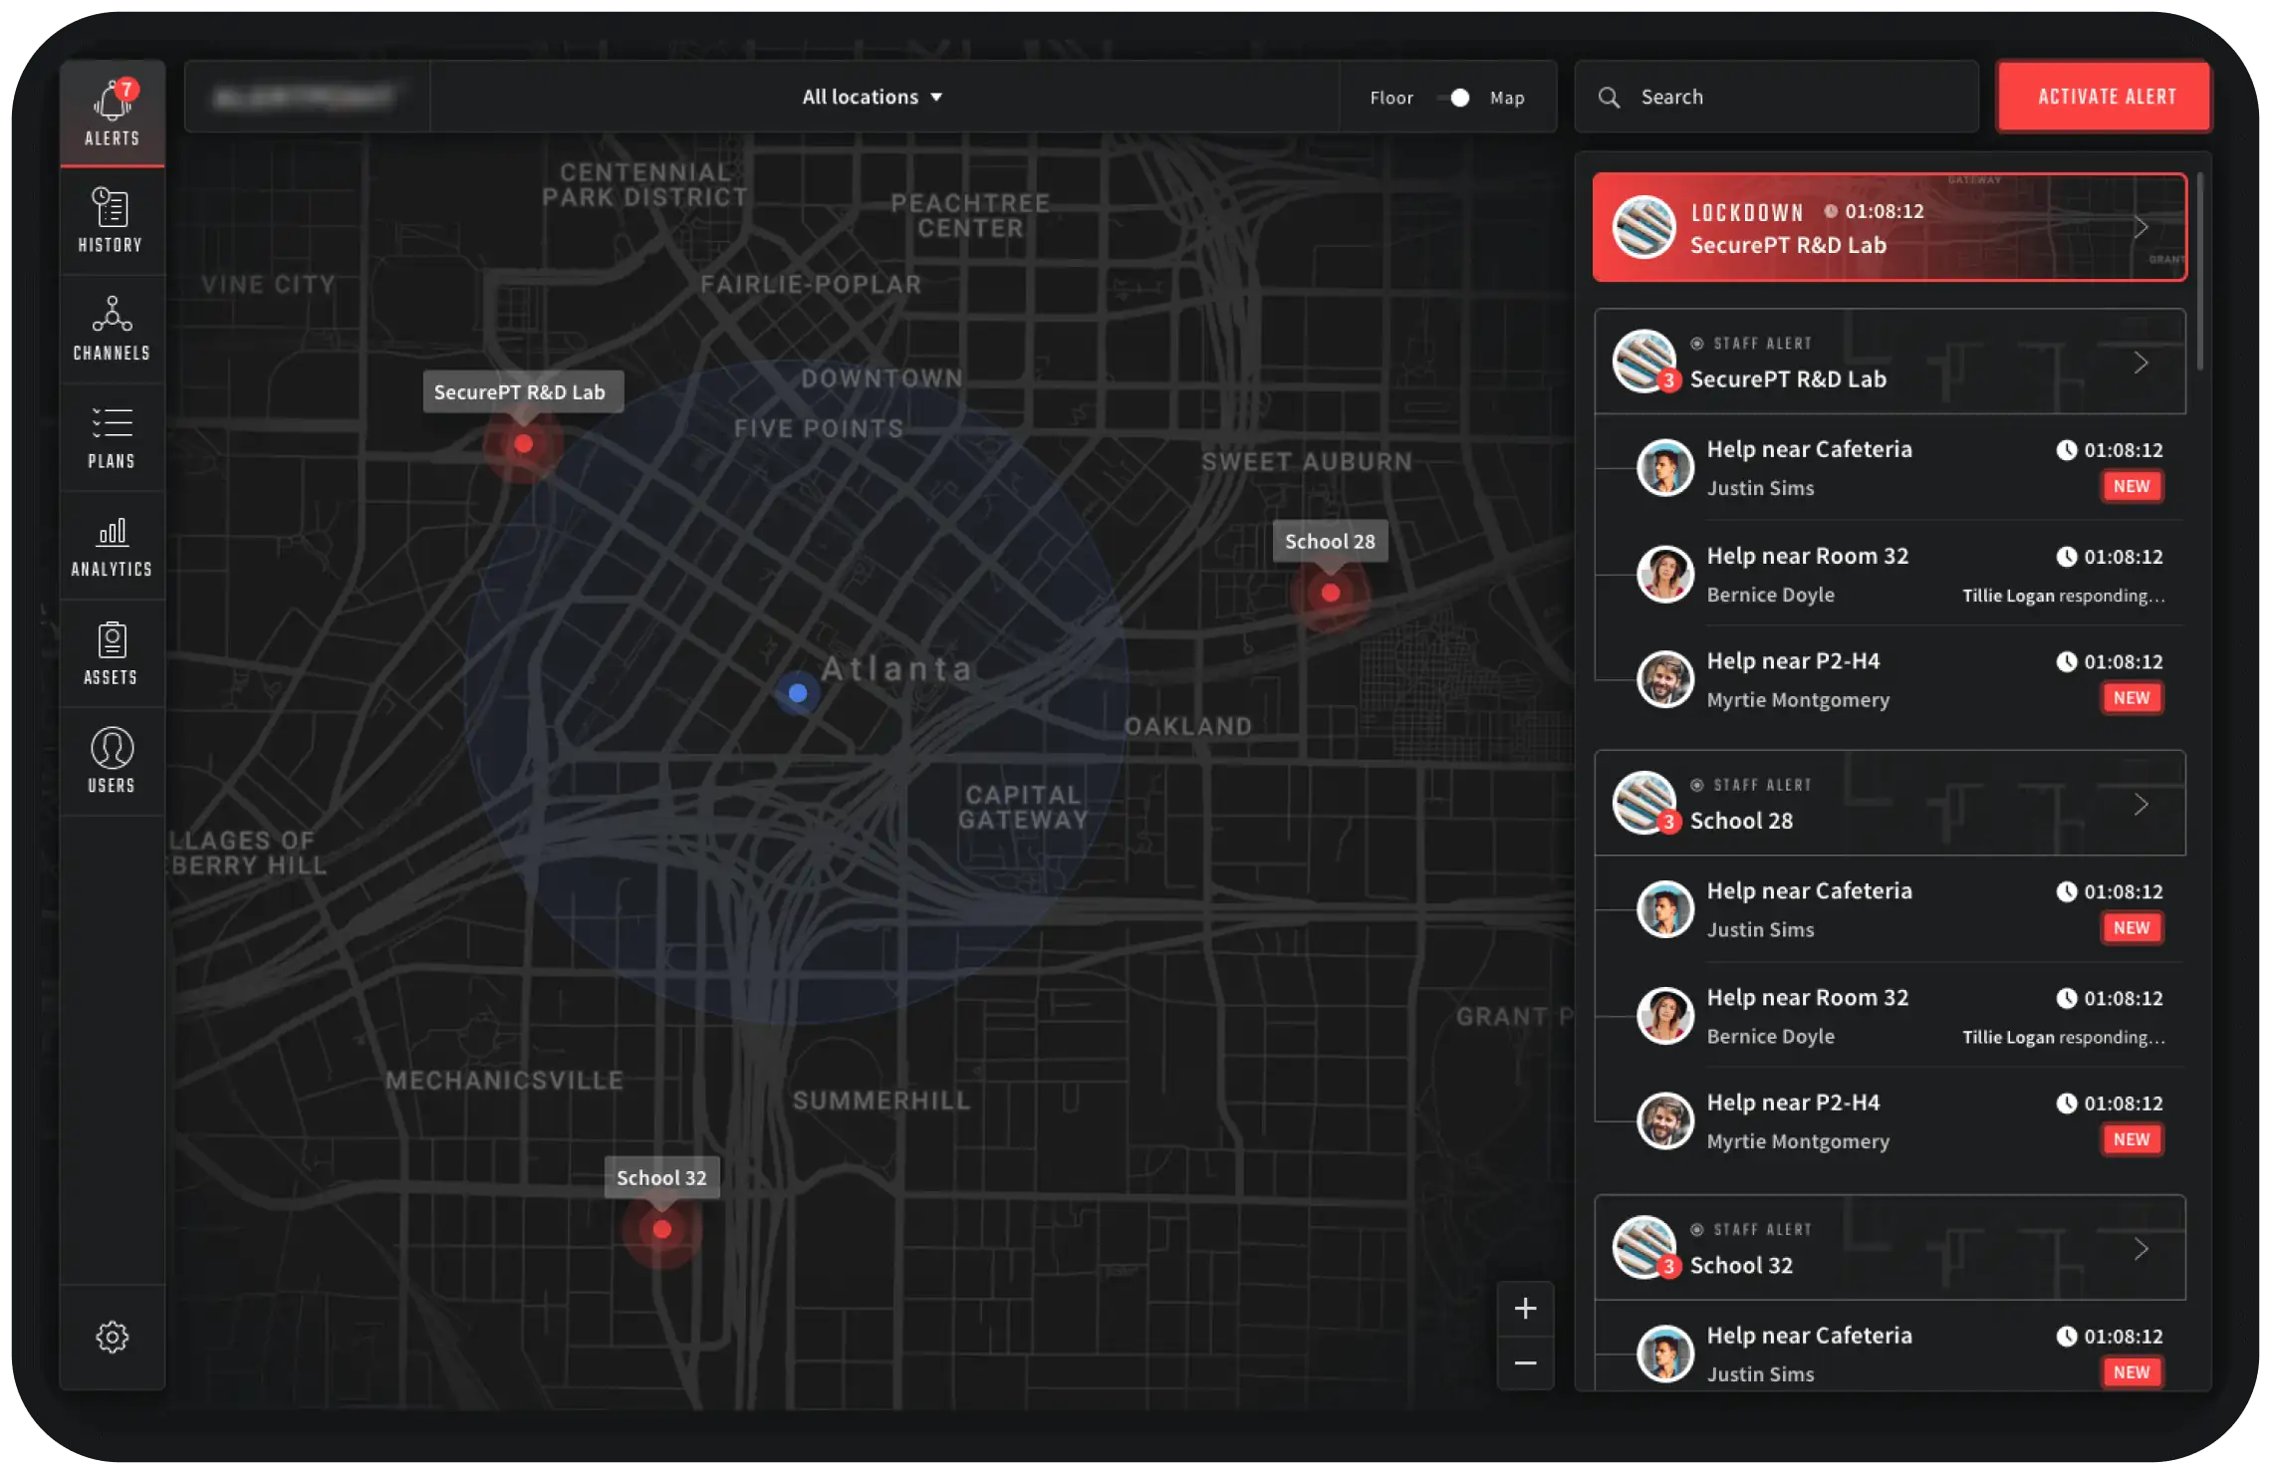Zoom out the map with minus button
The height and width of the screenshot is (1474, 2271).
point(1525,1362)
